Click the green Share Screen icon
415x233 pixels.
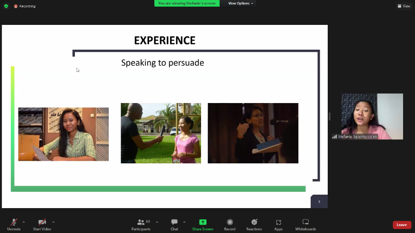tap(203, 222)
